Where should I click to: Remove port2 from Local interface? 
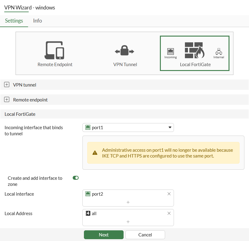pyautogui.click(x=169, y=194)
